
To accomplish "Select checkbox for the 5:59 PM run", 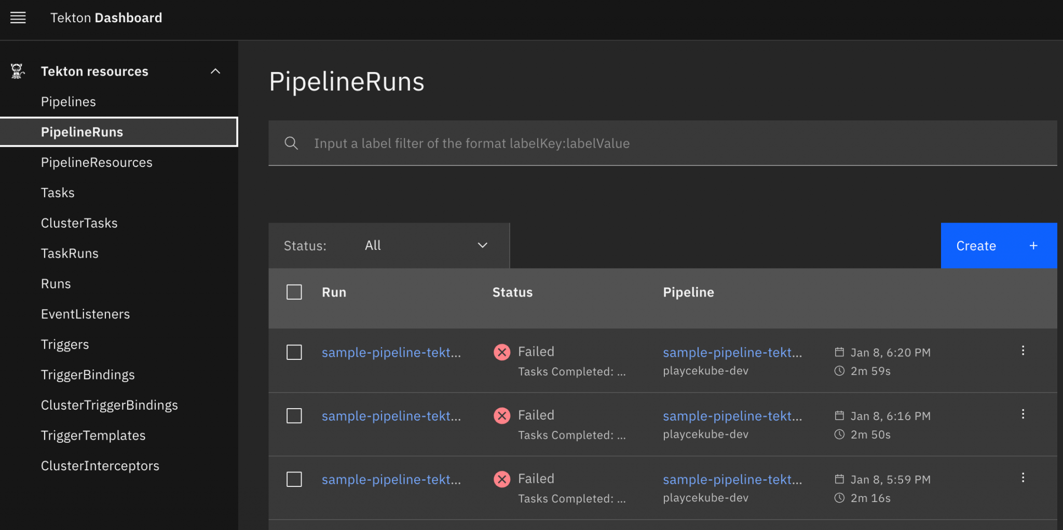I will (x=294, y=479).
